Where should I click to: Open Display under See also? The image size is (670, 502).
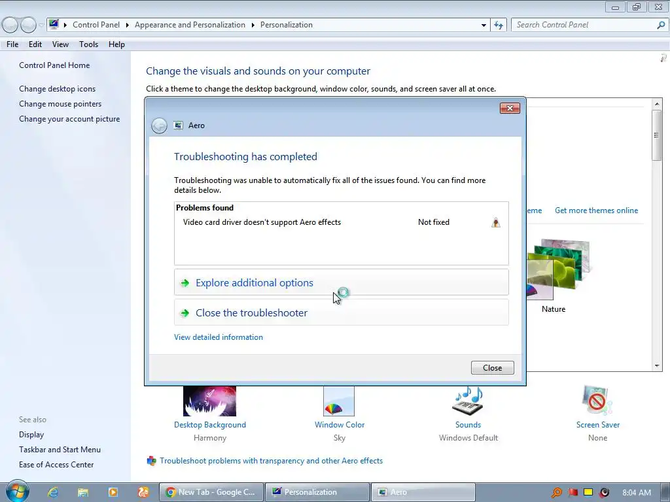tap(31, 435)
